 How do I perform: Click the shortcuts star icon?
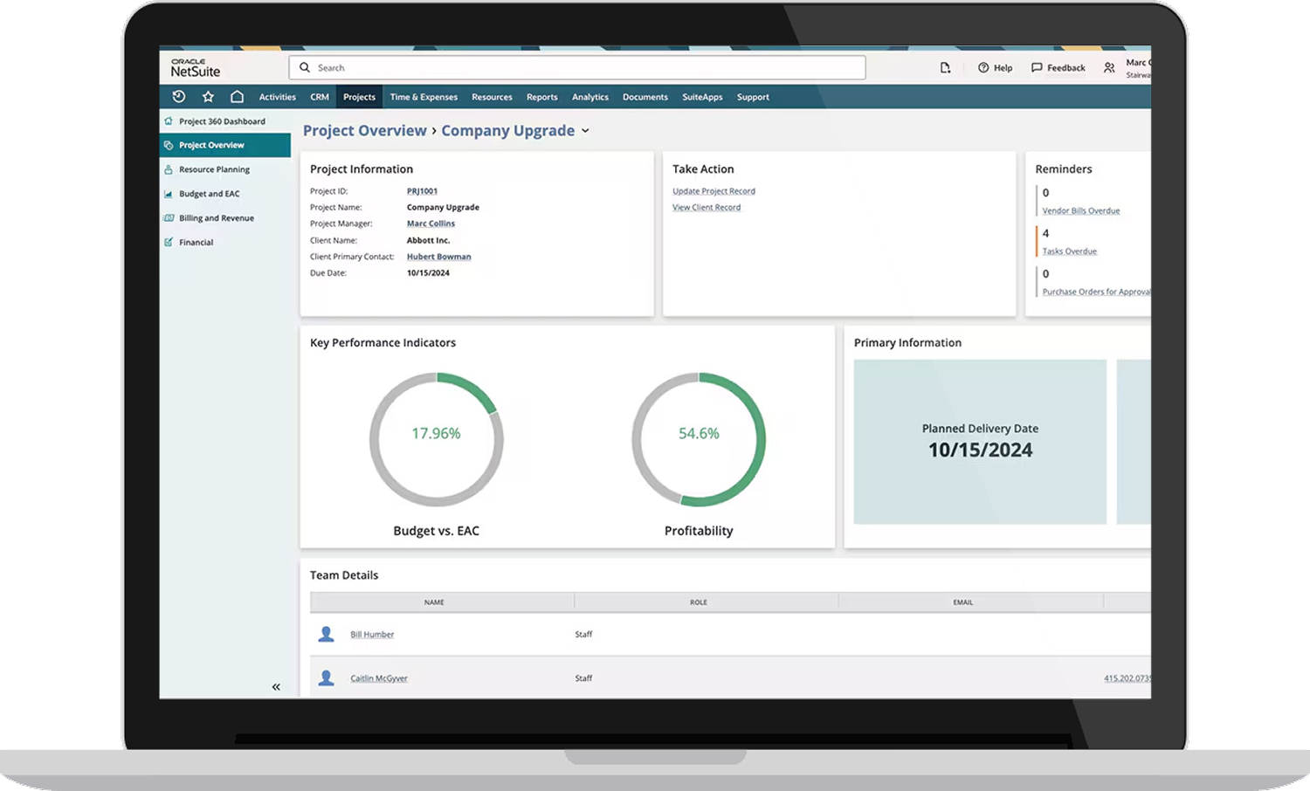tap(208, 97)
